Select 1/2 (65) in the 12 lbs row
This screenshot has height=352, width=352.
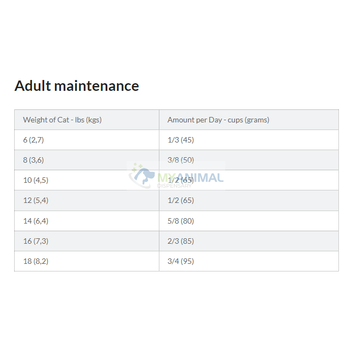click(x=181, y=200)
